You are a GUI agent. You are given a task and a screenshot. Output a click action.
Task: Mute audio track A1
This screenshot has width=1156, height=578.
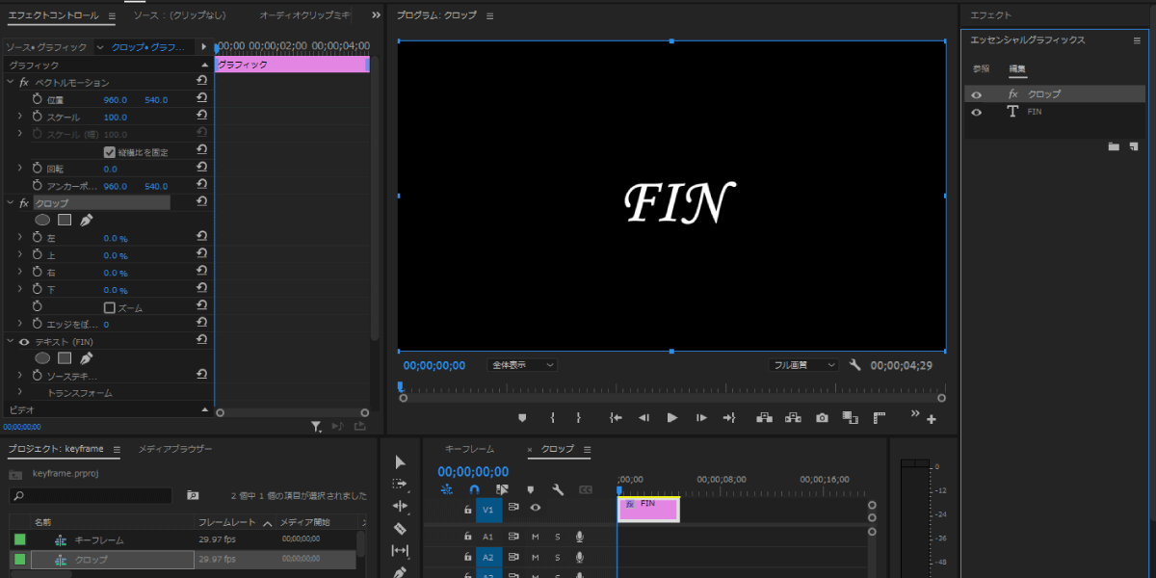tap(536, 537)
